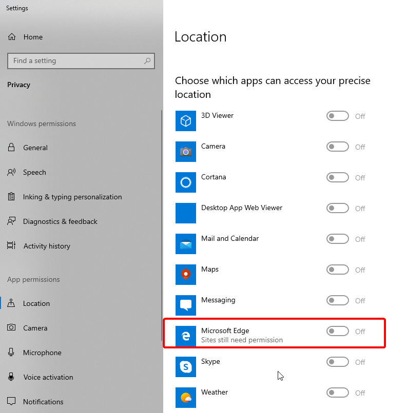Screen dimensions: 406x413
Task: Turn on Skype location switch
Action: 337,362
